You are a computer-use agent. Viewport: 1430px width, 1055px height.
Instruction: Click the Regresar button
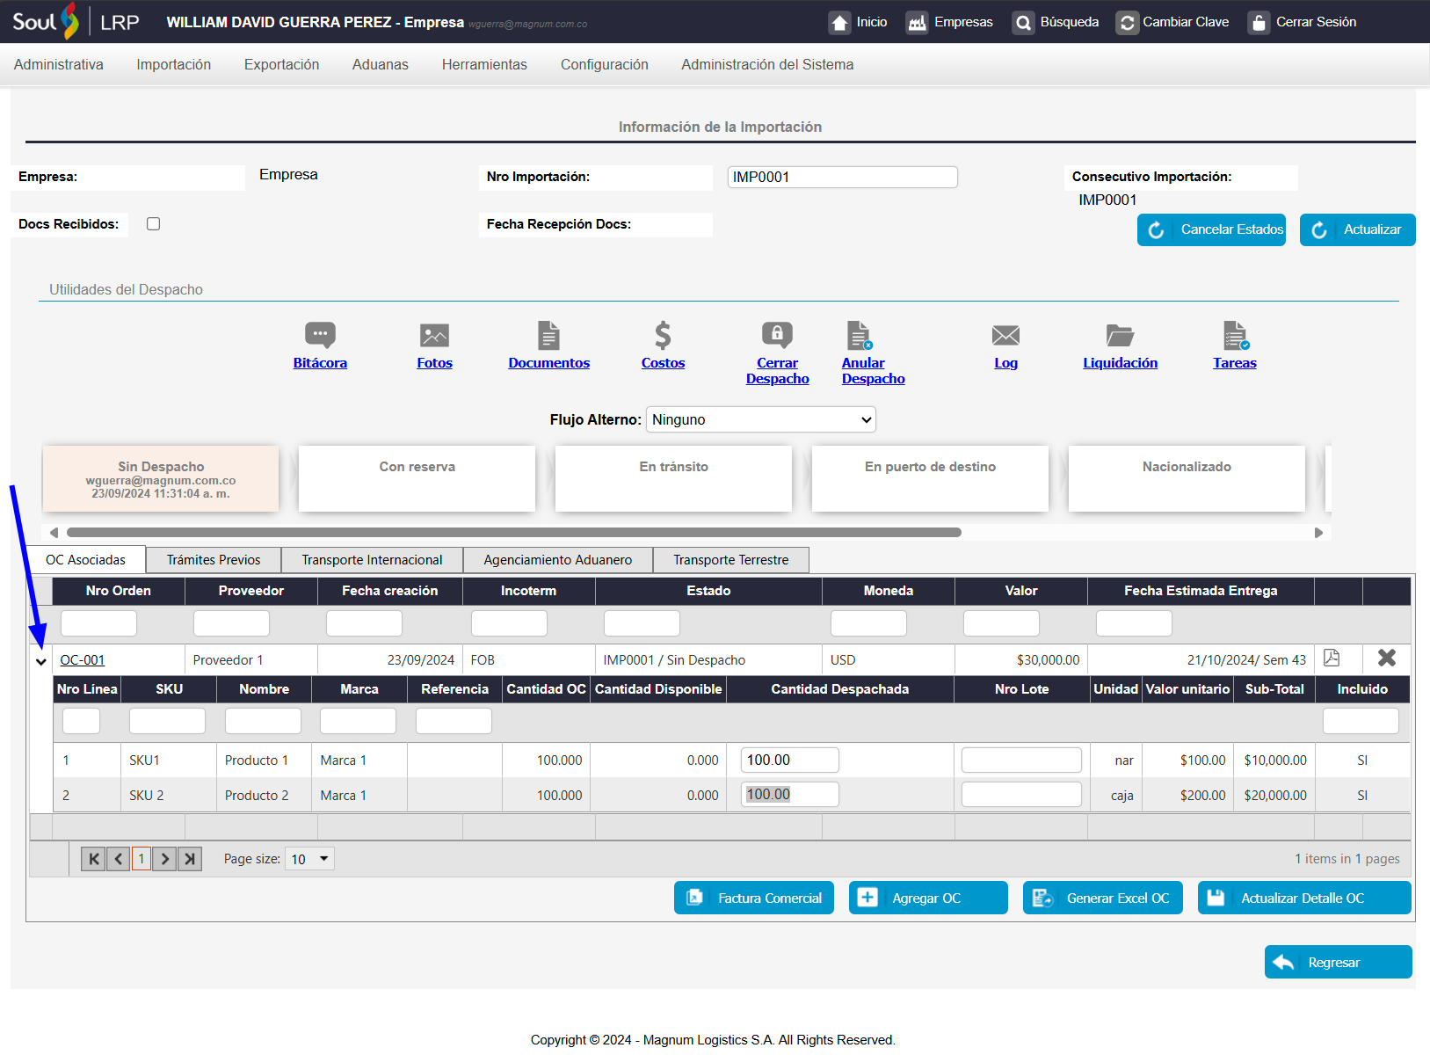point(1337,962)
